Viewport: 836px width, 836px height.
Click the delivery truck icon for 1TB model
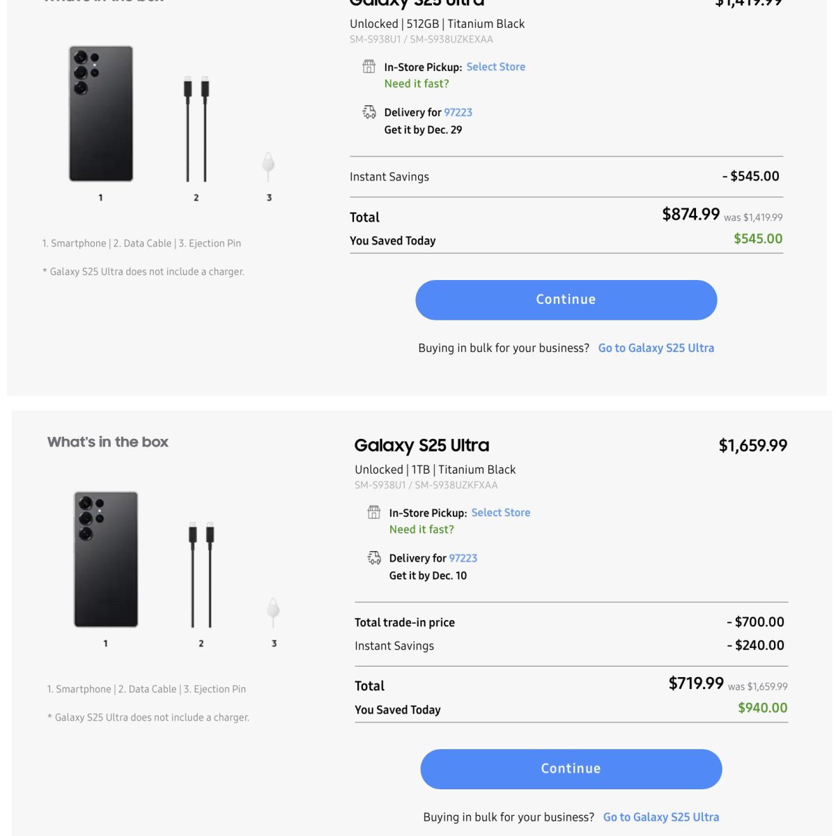[373, 558]
